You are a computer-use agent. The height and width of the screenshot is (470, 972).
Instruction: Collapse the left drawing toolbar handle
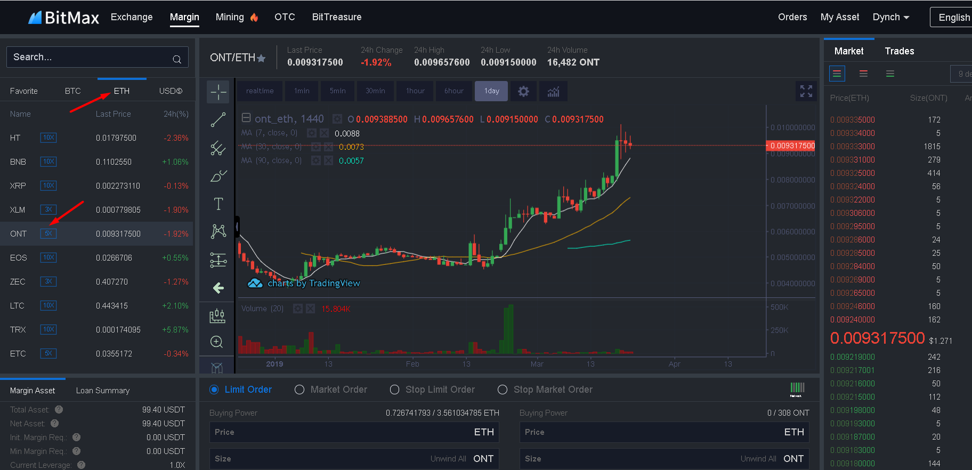(237, 226)
